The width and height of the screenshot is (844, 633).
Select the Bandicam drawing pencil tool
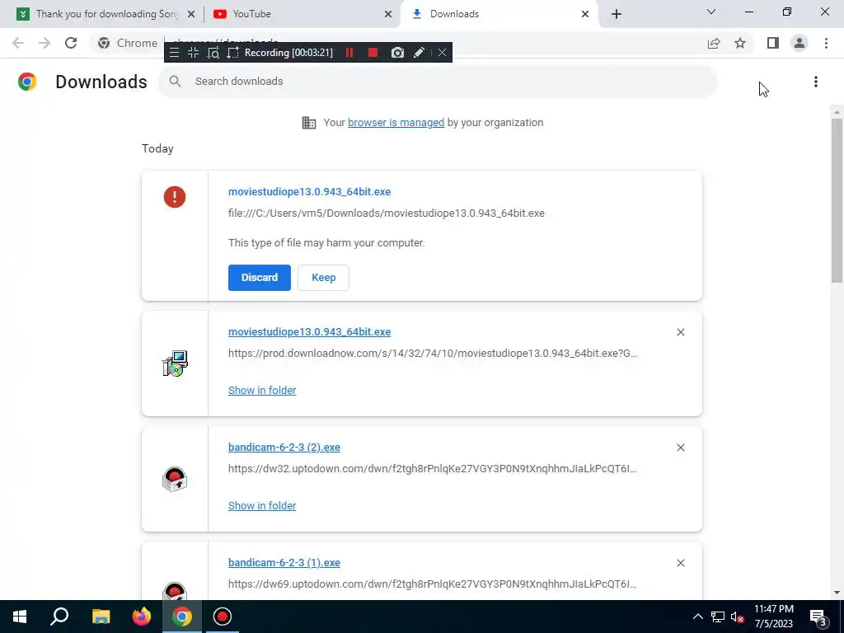point(419,53)
